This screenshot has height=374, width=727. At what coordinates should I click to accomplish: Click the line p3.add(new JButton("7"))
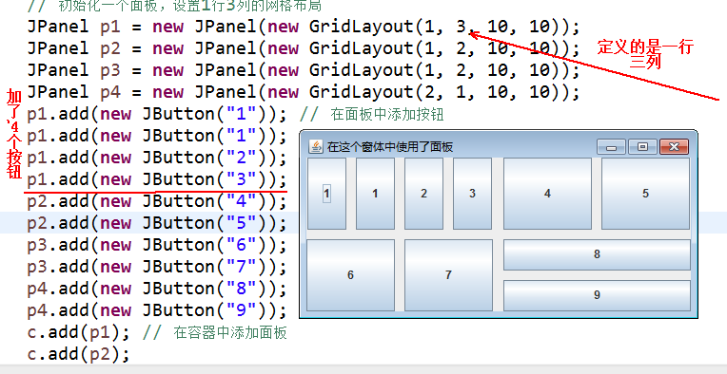tap(158, 267)
